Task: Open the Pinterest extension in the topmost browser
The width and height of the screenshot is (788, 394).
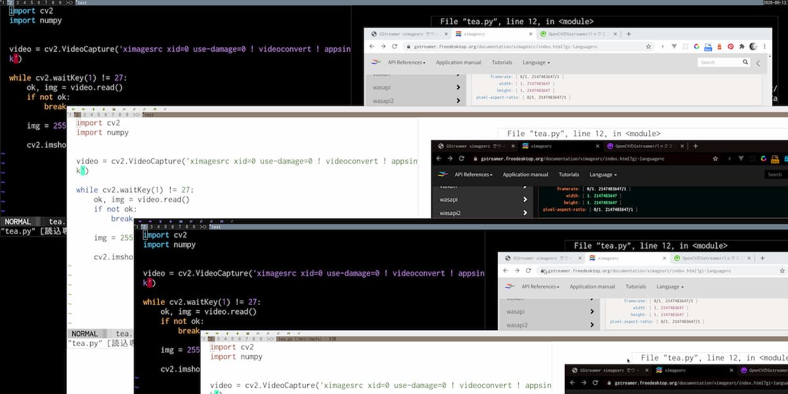Action: point(730,47)
